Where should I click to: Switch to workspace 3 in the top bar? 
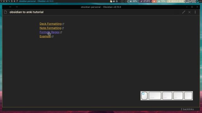(x=6, y=1)
